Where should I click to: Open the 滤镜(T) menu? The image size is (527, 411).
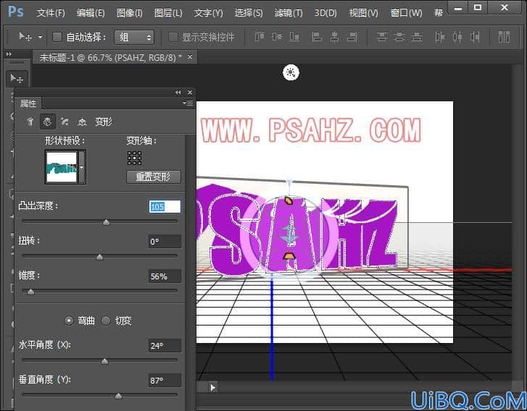tap(288, 13)
